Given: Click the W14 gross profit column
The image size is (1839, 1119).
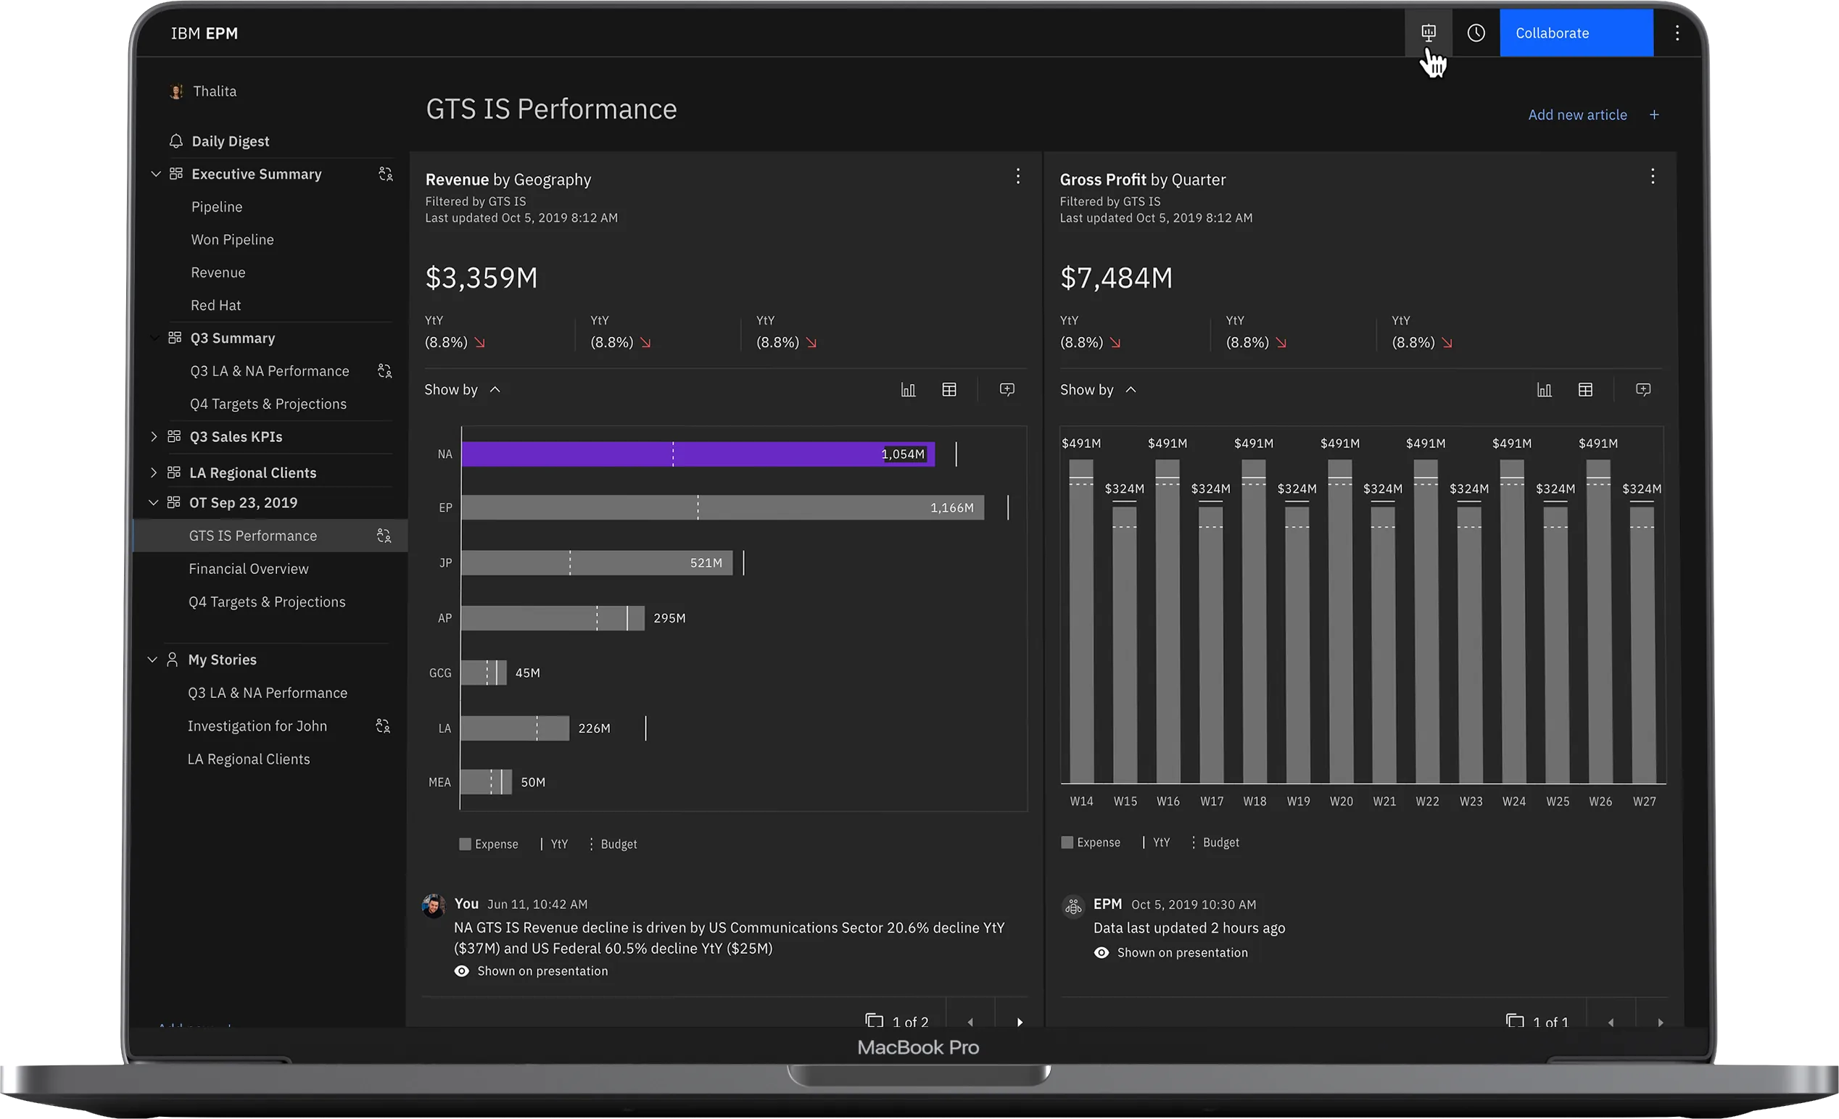Looking at the screenshot, I should coord(1080,620).
